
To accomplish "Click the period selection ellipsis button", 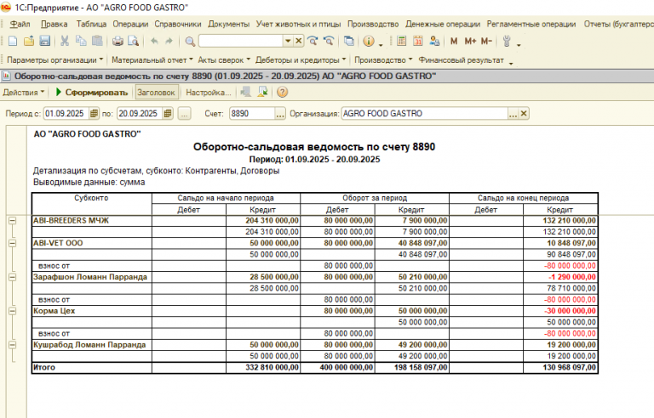I will [184, 113].
